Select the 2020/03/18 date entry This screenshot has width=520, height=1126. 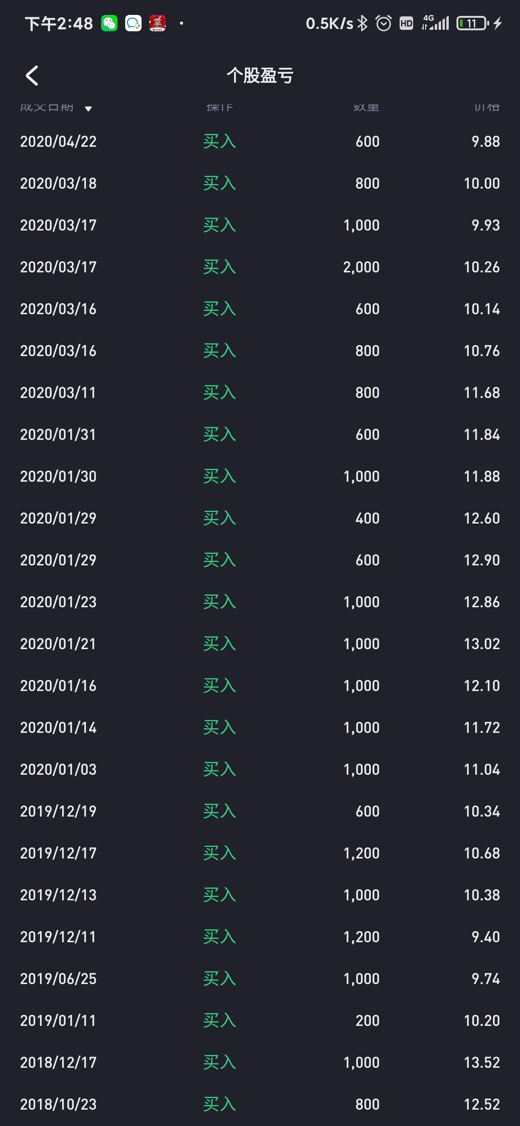point(58,183)
